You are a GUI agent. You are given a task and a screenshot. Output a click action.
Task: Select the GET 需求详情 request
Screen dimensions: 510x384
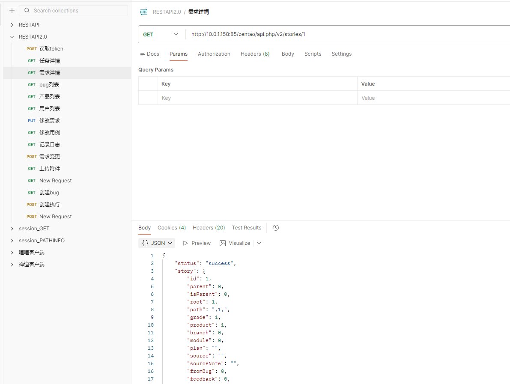(x=67, y=73)
